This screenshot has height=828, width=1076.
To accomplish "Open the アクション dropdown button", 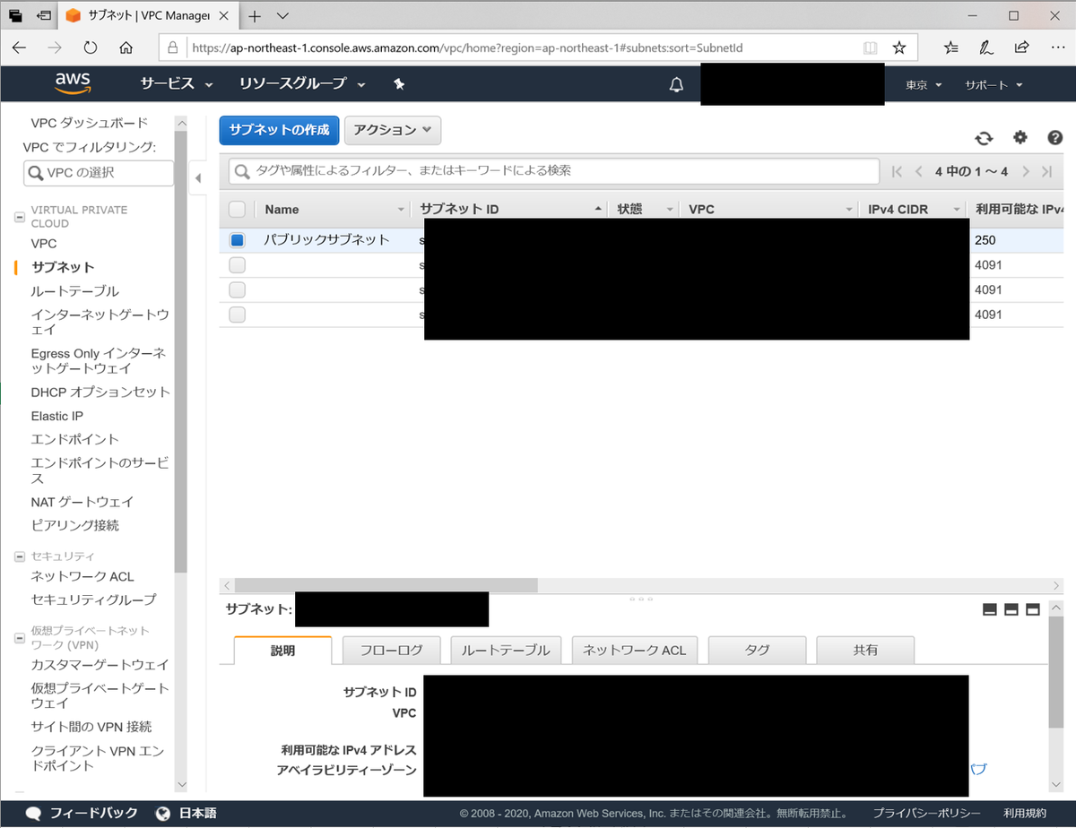I will [x=393, y=130].
